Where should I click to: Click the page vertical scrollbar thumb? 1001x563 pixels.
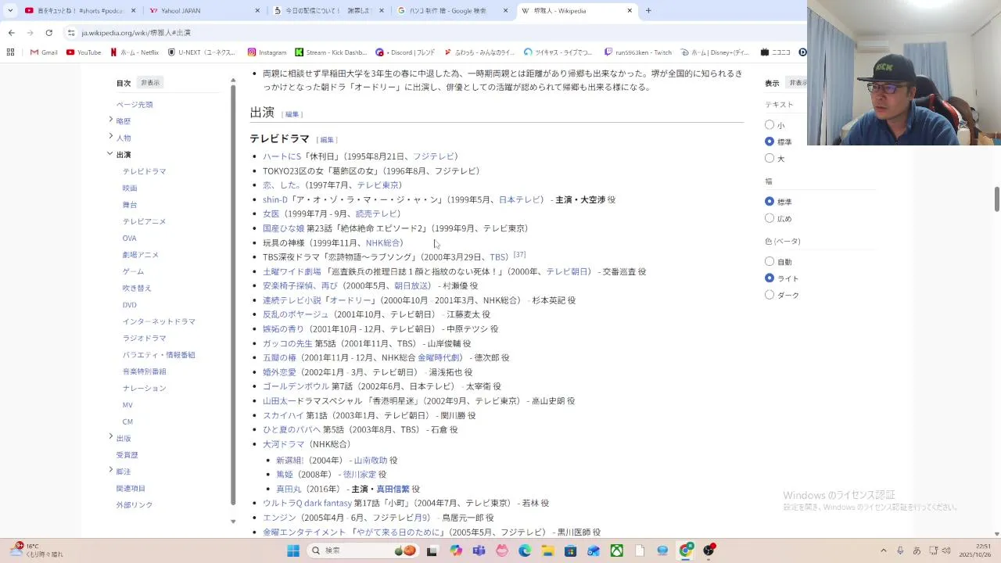click(x=997, y=199)
